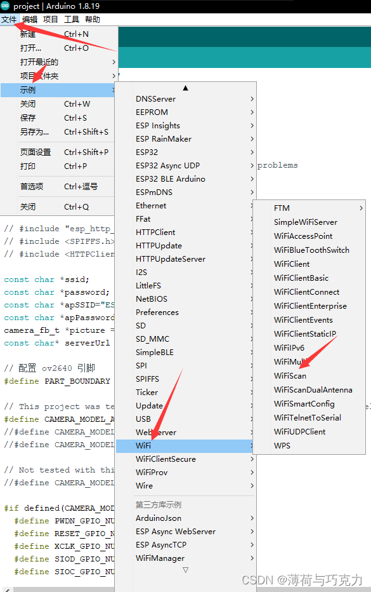371x592 pixels.
Task: Open the 编辑 menu
Action: coord(30,19)
